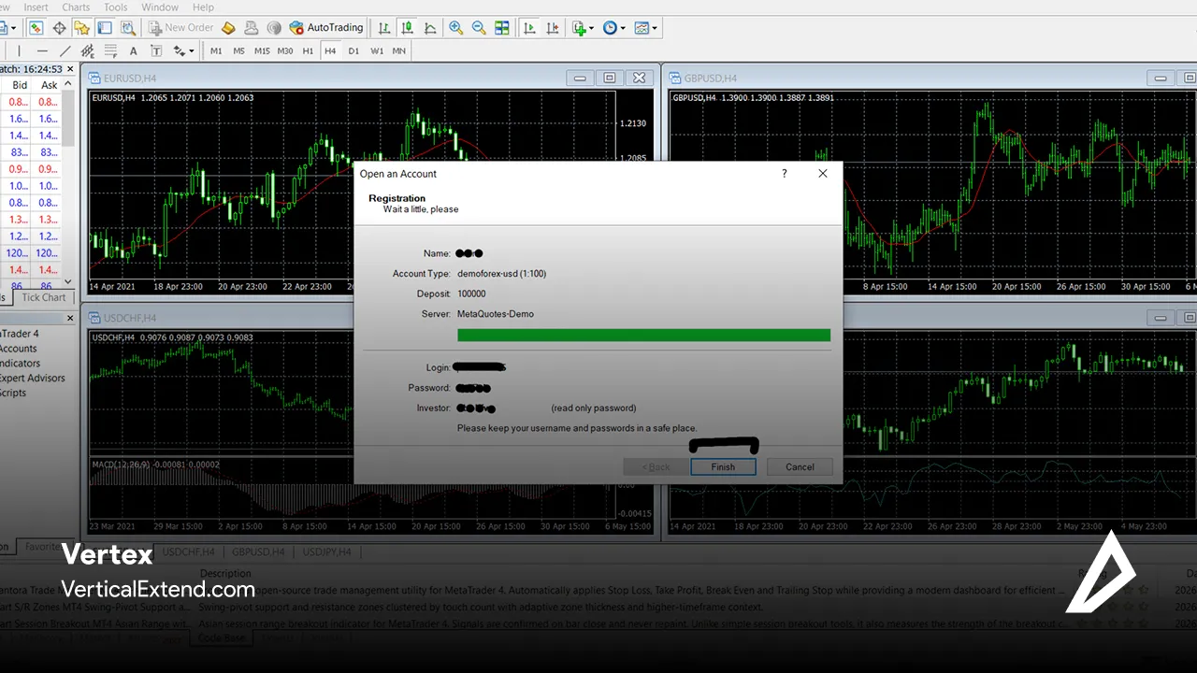This screenshot has width=1197, height=673.
Task: Open the Help menu
Action: (x=203, y=7)
